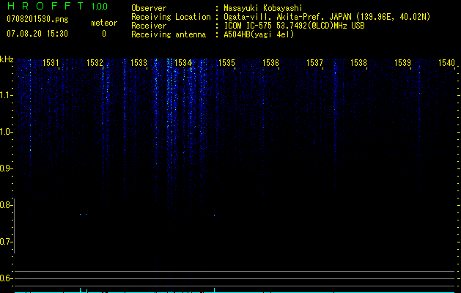Select the file name 0708201530.png

click(37, 19)
